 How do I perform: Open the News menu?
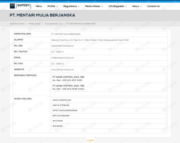[x=135, y=6]
